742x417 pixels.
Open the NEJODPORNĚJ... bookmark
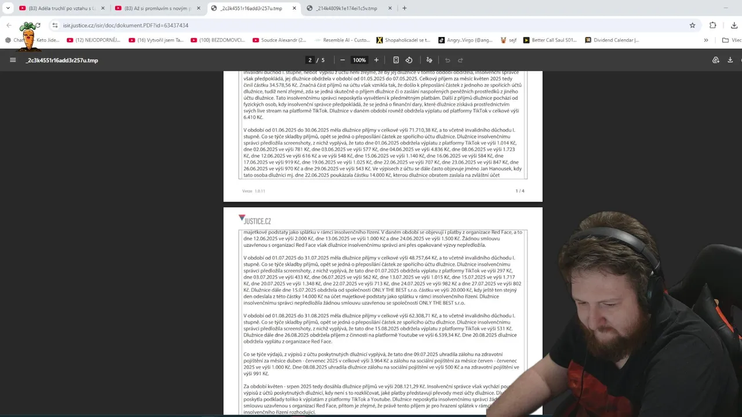(x=93, y=40)
